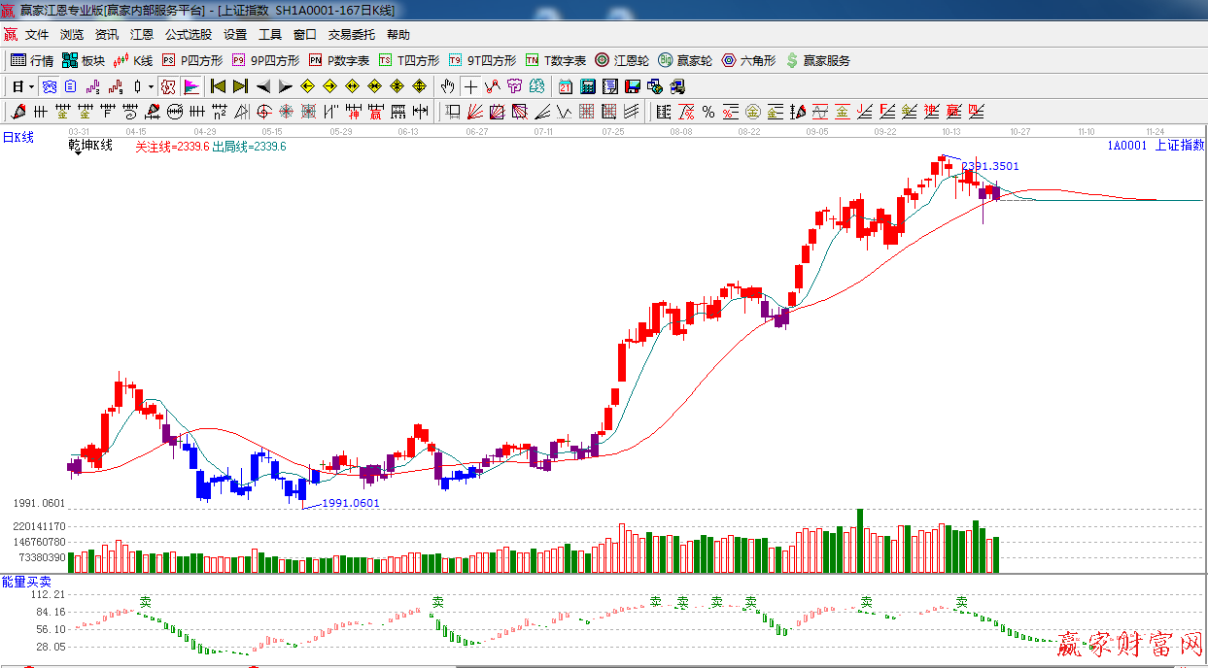
Task: Expand the 日 period dropdown arrow
Action: (31, 86)
